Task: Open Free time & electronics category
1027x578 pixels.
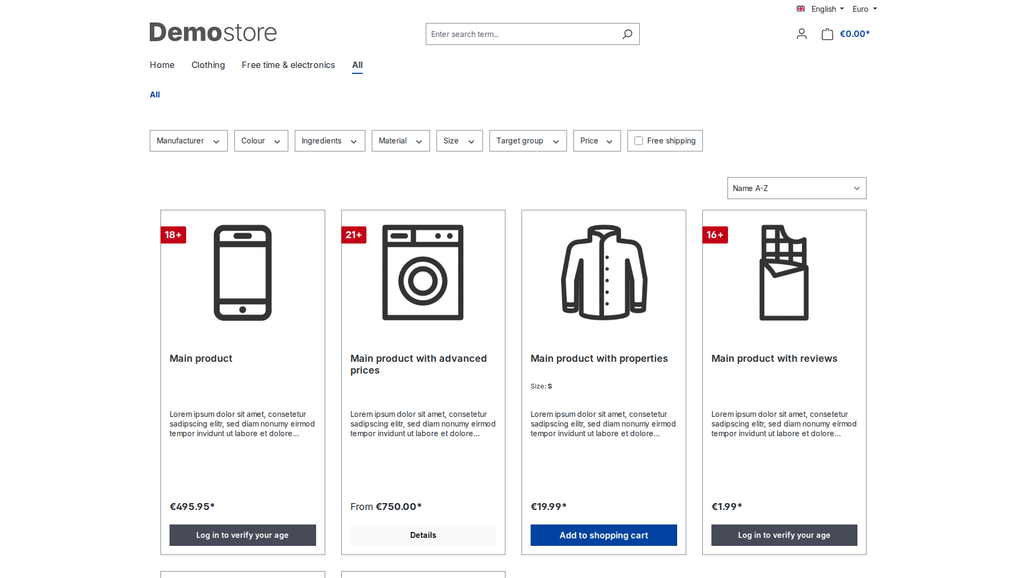Action: click(x=288, y=65)
